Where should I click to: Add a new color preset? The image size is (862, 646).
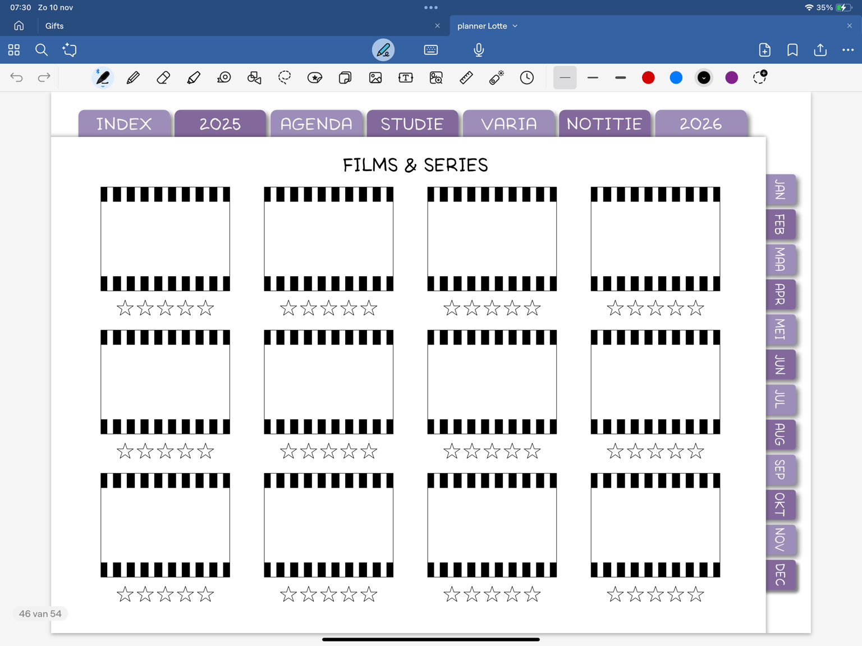click(760, 77)
